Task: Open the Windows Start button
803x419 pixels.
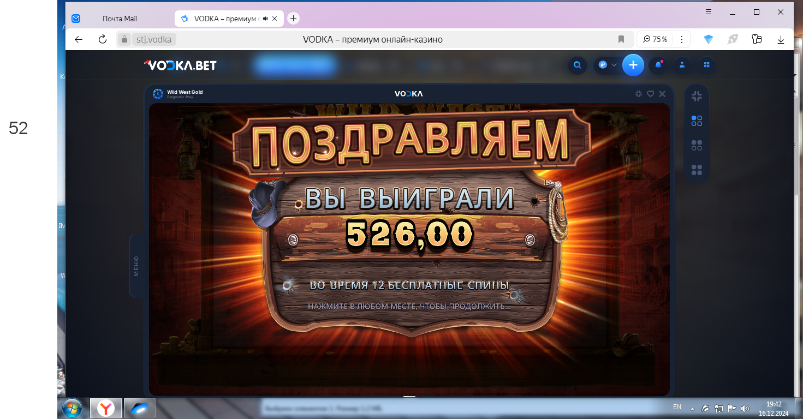Action: click(72, 408)
